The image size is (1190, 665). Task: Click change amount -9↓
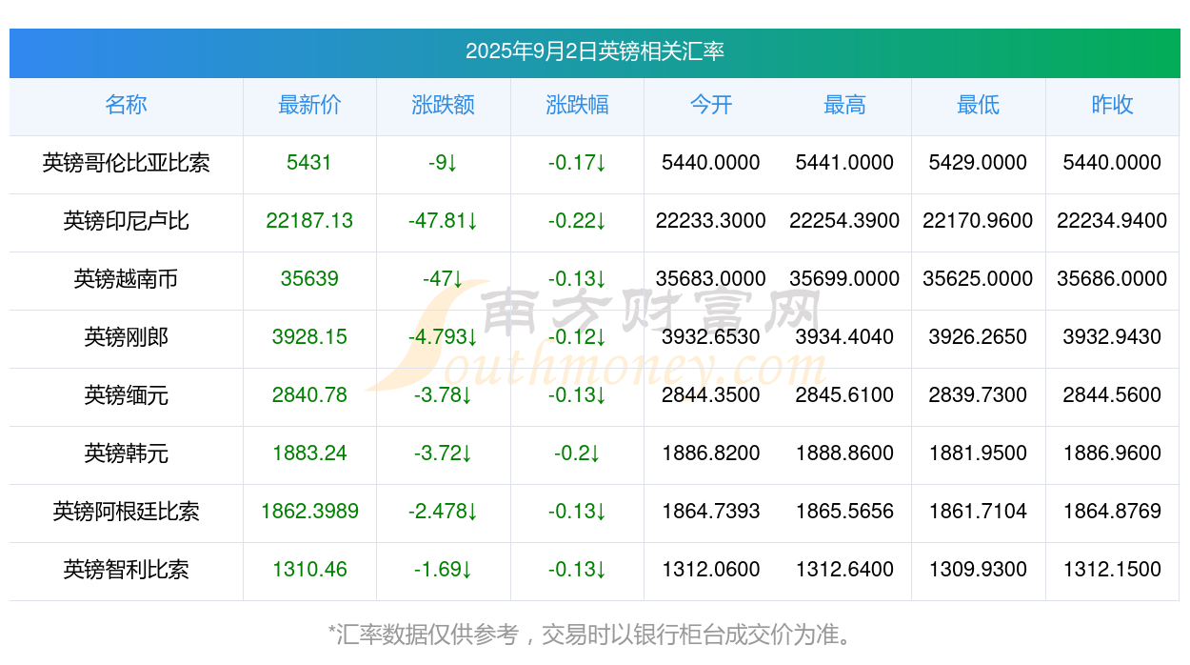point(443,163)
